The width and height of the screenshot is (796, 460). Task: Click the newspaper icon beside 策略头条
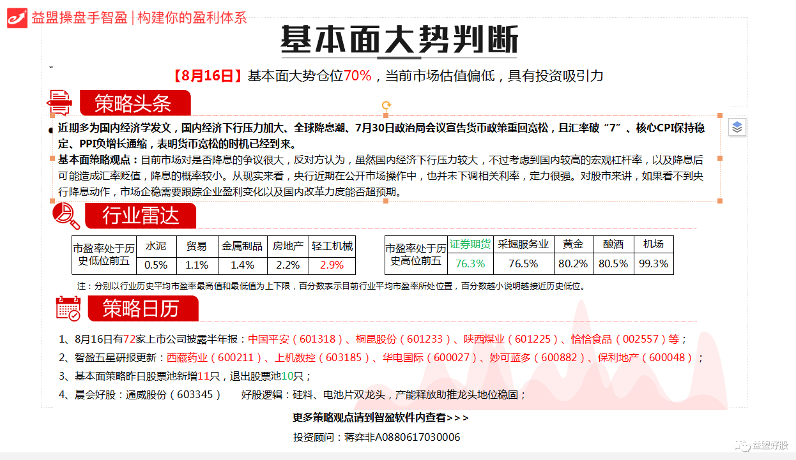[59, 103]
